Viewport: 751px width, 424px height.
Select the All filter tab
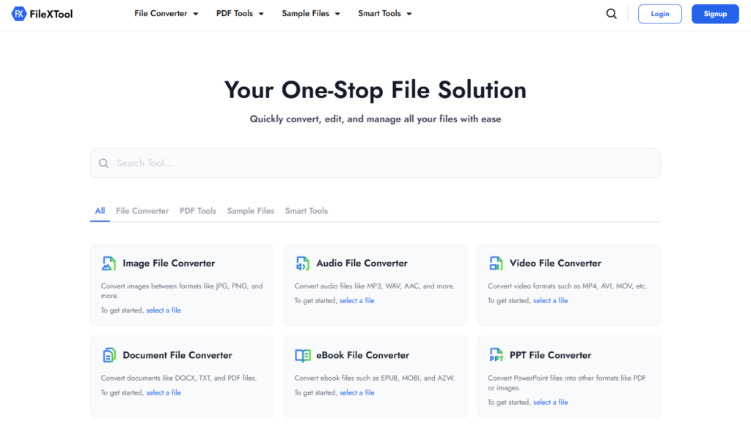[x=100, y=211]
